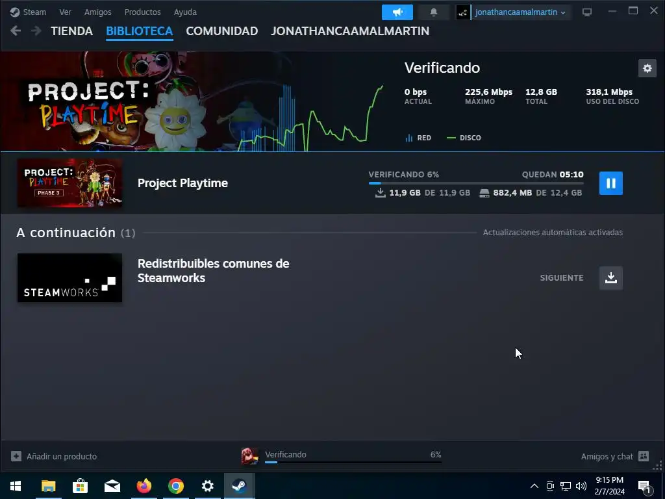665x499 pixels.
Task: Open the Windows Start menu
Action: click(x=16, y=486)
